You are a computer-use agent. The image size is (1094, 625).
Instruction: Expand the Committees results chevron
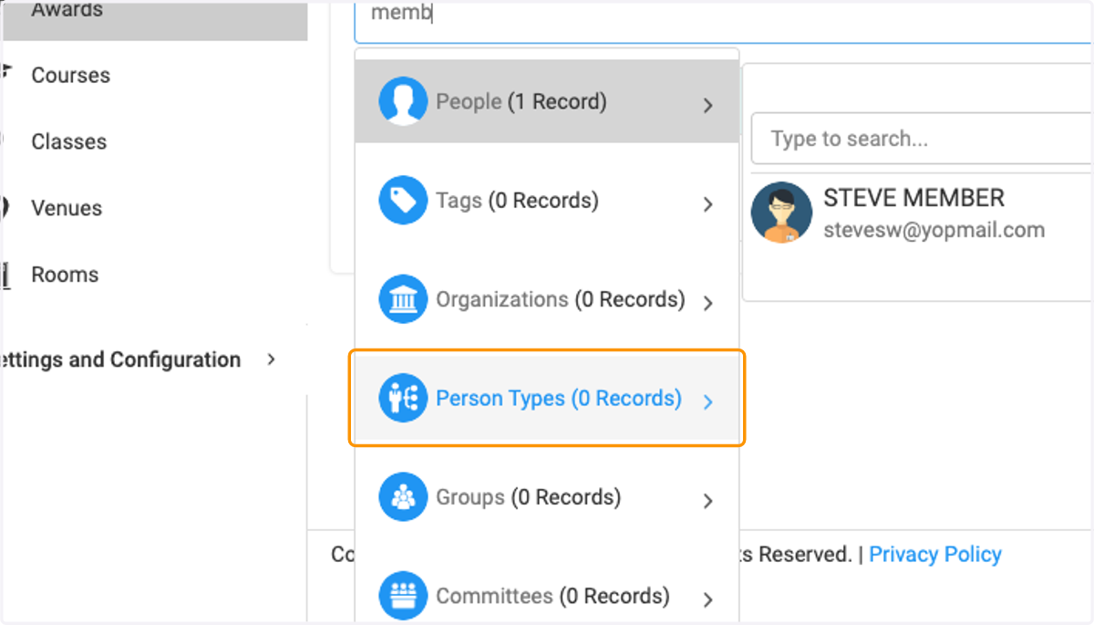(x=708, y=599)
